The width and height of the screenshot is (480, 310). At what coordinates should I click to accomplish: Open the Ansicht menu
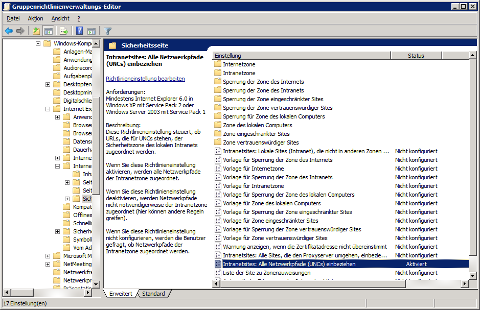[60, 18]
